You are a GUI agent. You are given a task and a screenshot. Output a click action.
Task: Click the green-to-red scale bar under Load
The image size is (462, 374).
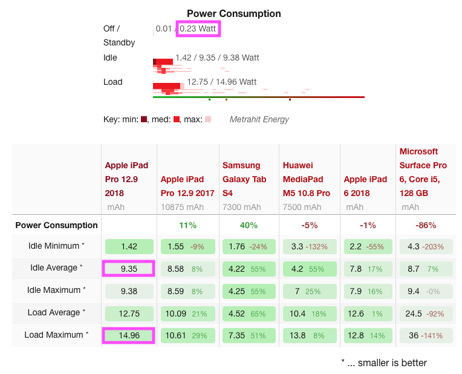click(259, 97)
